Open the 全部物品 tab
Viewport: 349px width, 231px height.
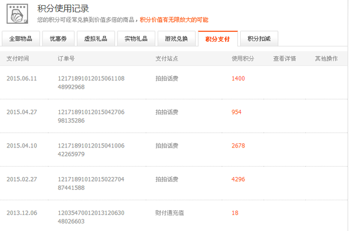(21, 39)
